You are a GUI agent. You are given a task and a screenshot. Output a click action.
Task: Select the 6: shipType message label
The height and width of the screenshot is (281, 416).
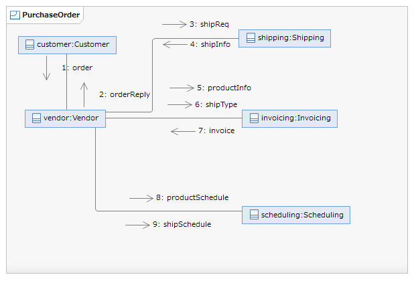(216, 104)
